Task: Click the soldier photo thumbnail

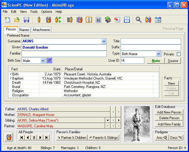Action: 137,124
